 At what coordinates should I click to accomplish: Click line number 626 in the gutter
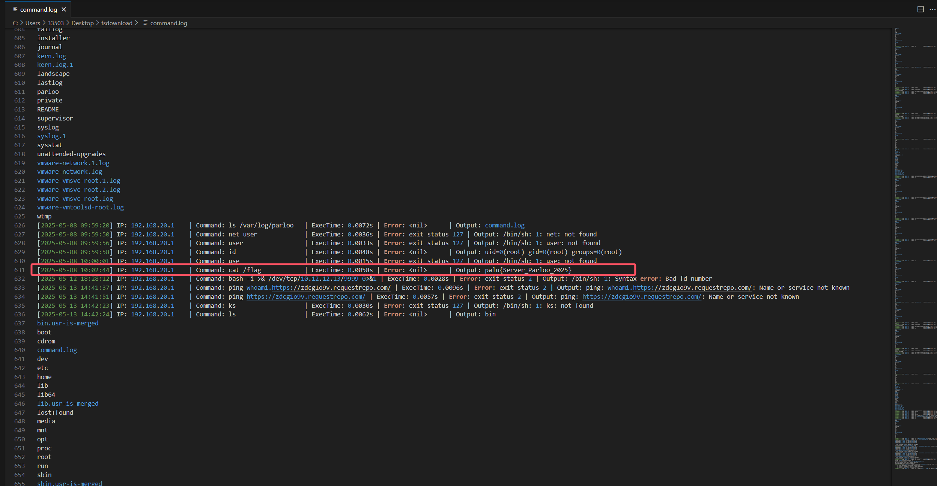[x=20, y=225]
